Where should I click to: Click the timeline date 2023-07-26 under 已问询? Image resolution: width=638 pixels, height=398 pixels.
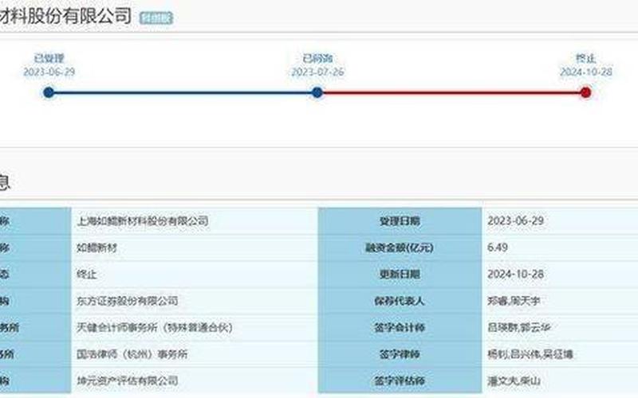317,72
